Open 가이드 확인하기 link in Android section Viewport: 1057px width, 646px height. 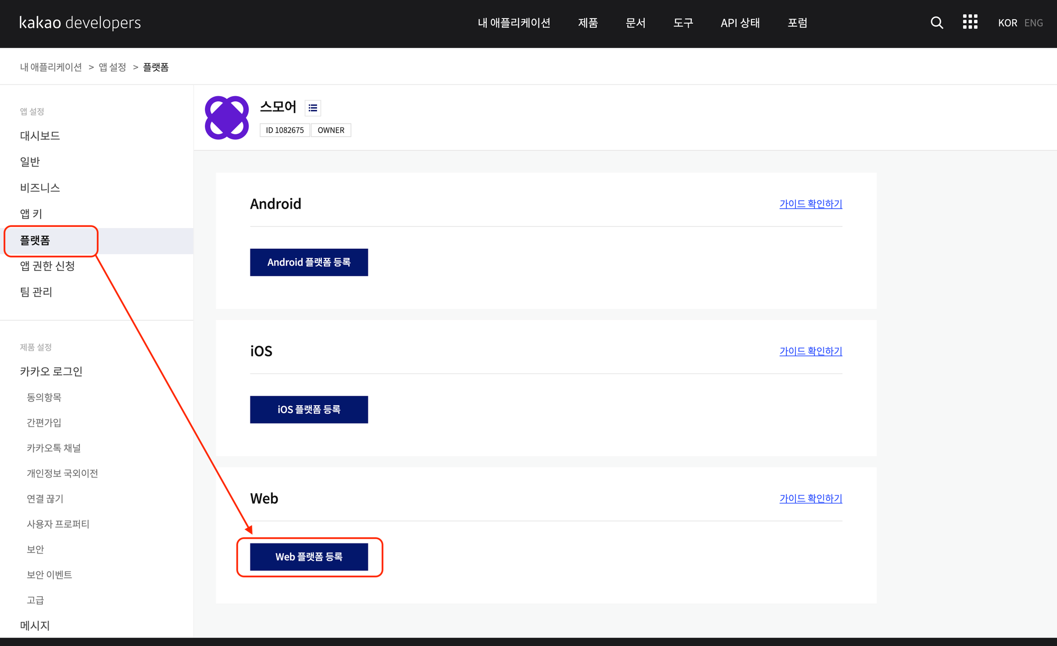click(x=810, y=204)
